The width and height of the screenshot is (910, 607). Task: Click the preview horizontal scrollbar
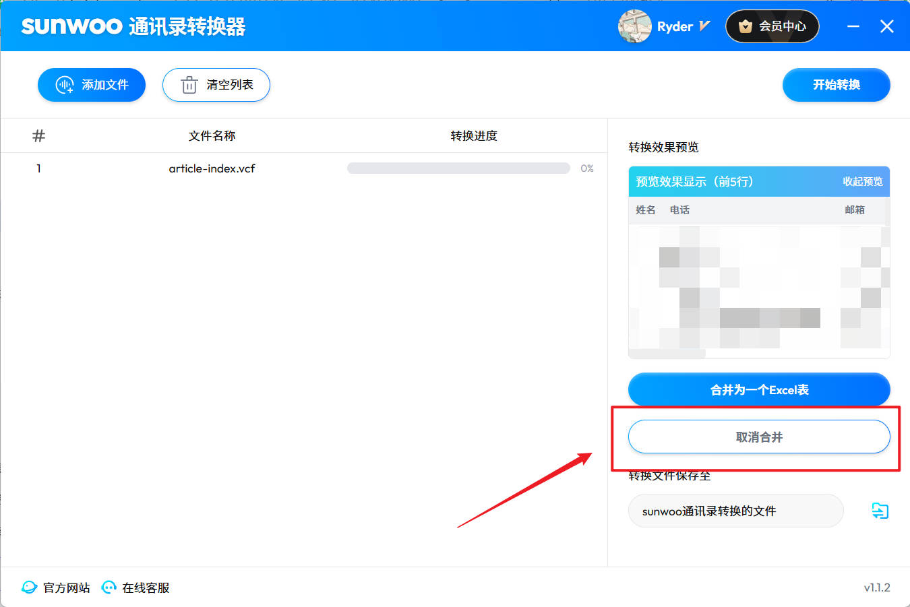point(667,354)
